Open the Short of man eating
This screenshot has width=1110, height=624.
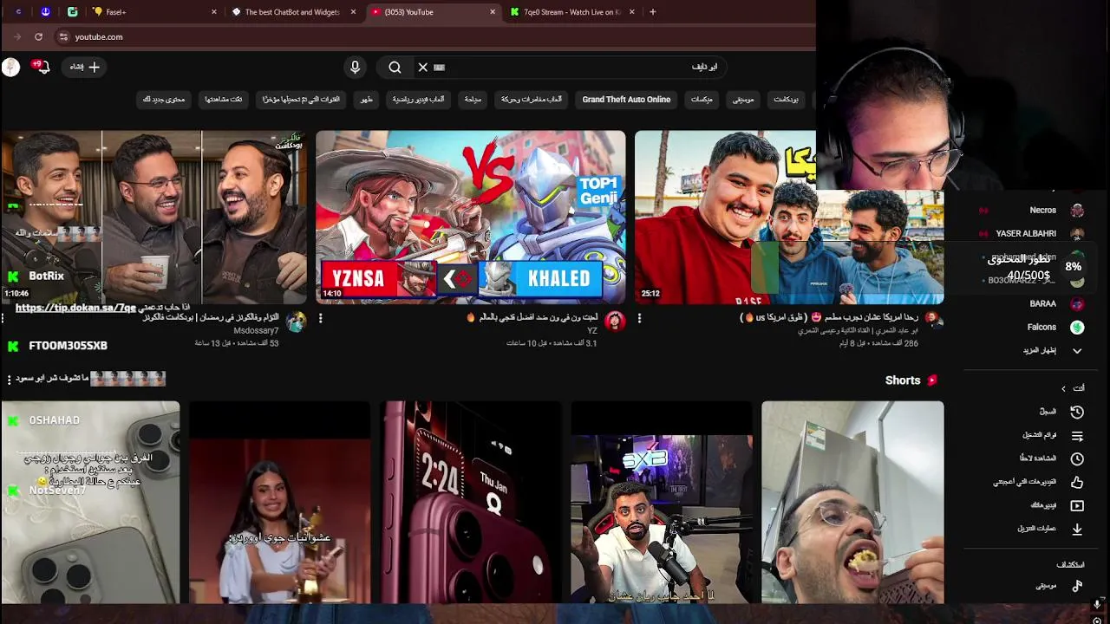point(852,502)
